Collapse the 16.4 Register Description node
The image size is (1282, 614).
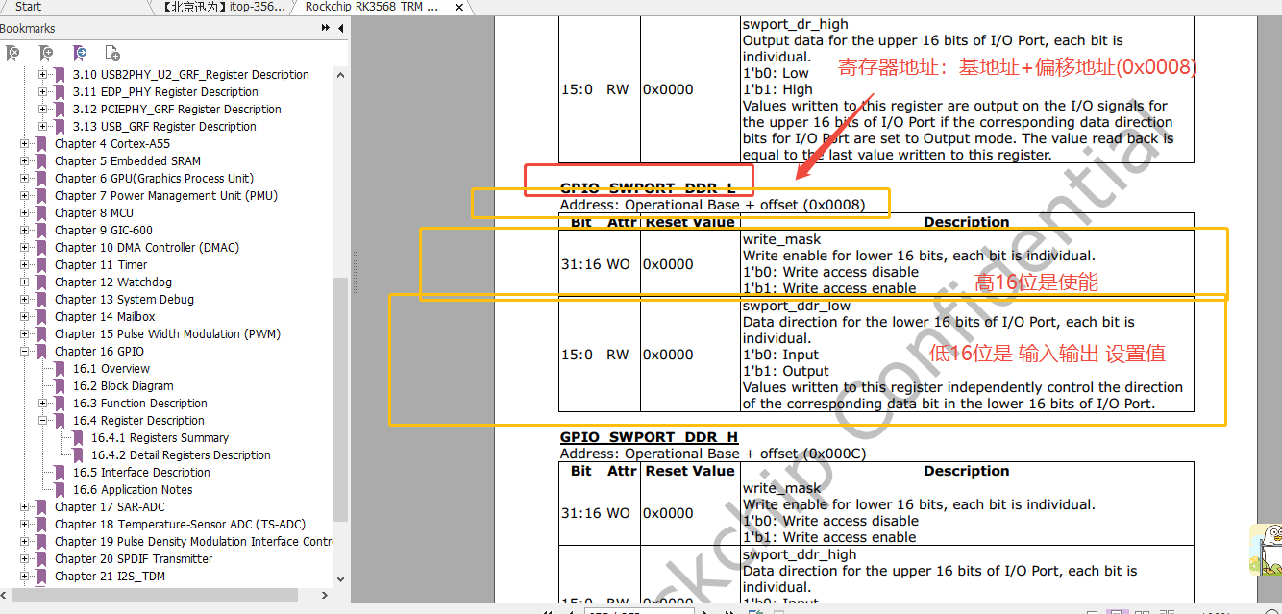[x=43, y=421]
